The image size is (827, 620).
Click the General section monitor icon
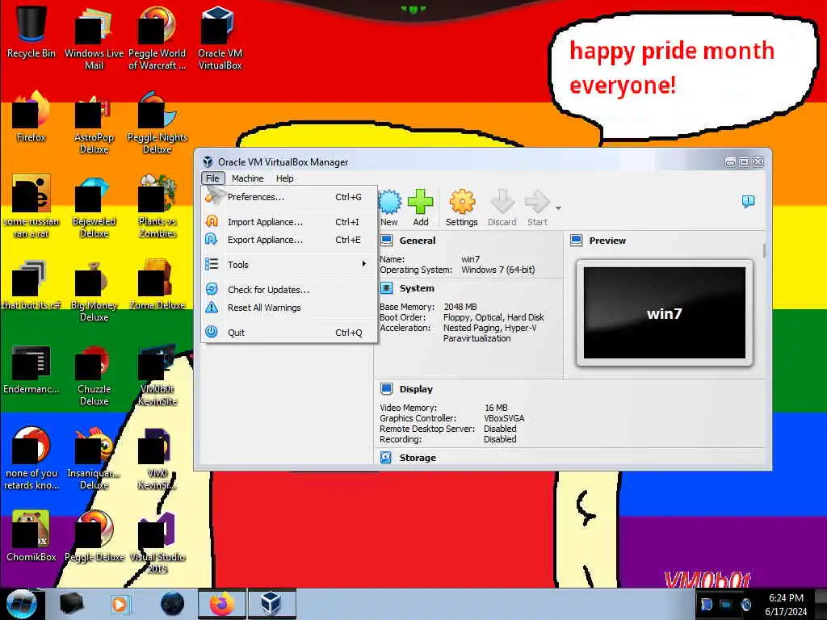click(387, 241)
